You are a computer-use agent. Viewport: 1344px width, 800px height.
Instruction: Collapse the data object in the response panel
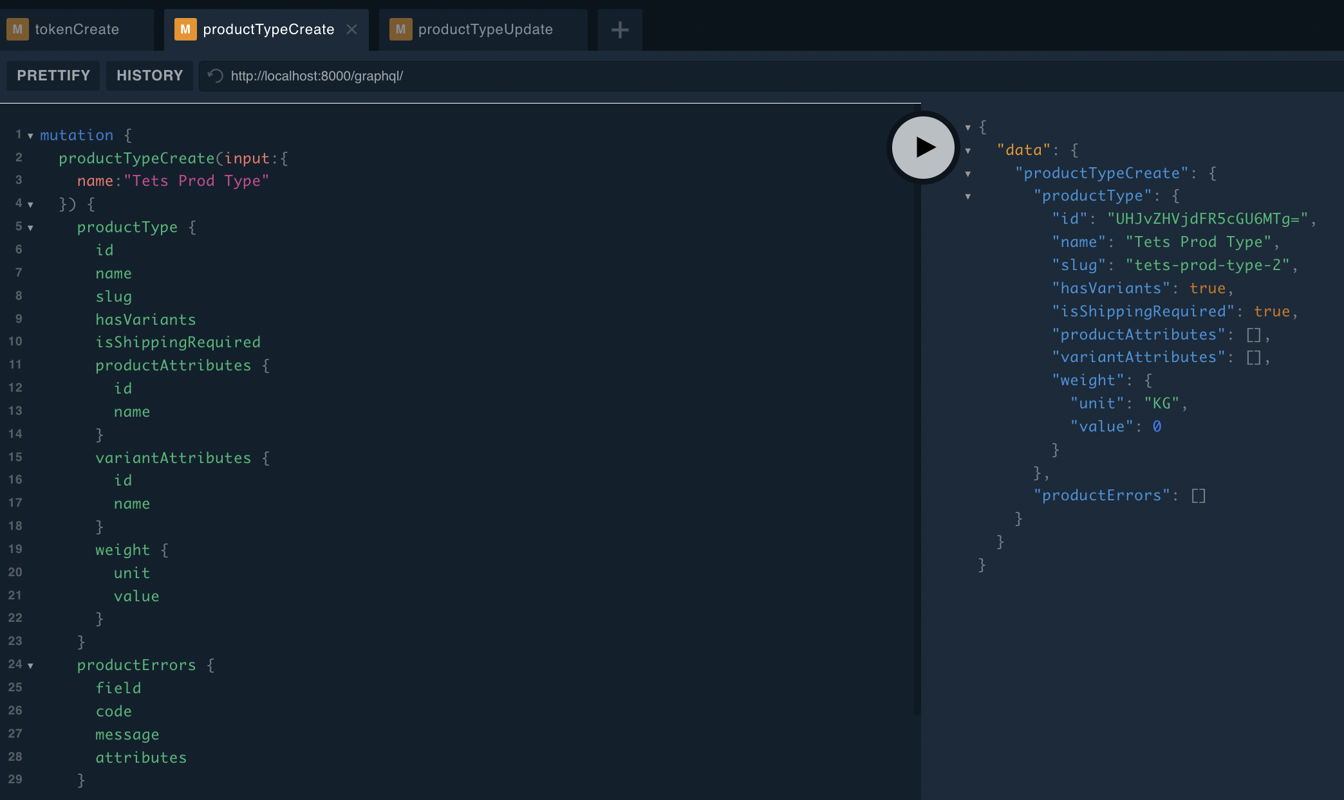click(968, 150)
